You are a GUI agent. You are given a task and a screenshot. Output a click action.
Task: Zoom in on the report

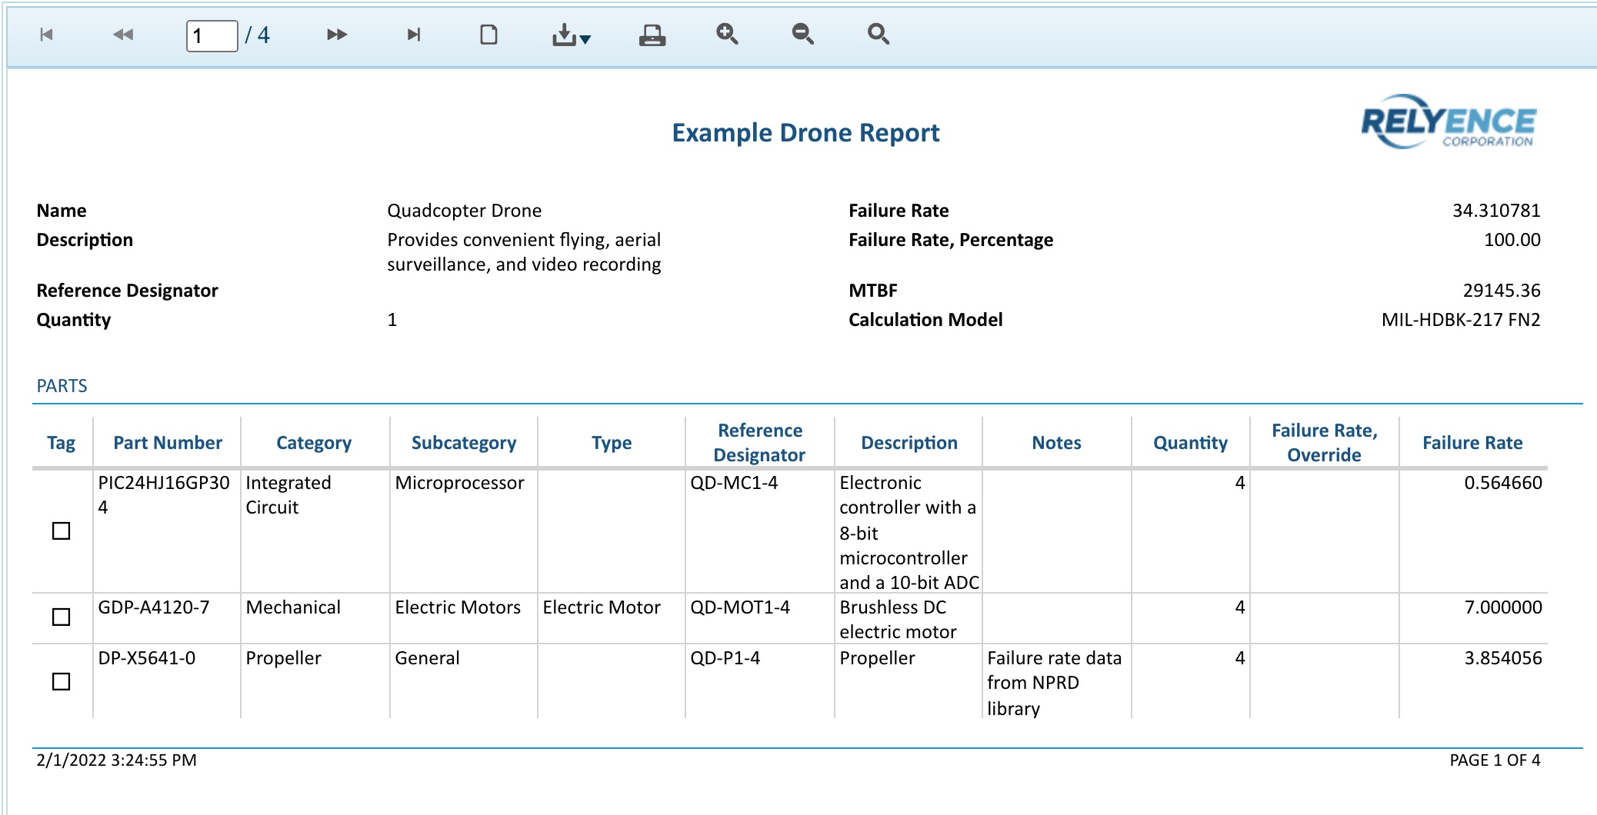(727, 35)
